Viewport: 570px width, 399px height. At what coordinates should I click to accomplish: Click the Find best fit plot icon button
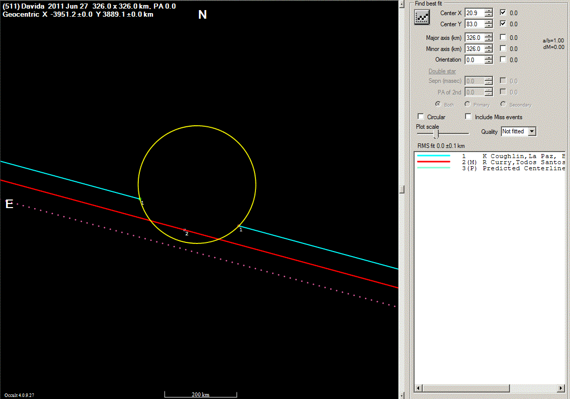(x=422, y=17)
